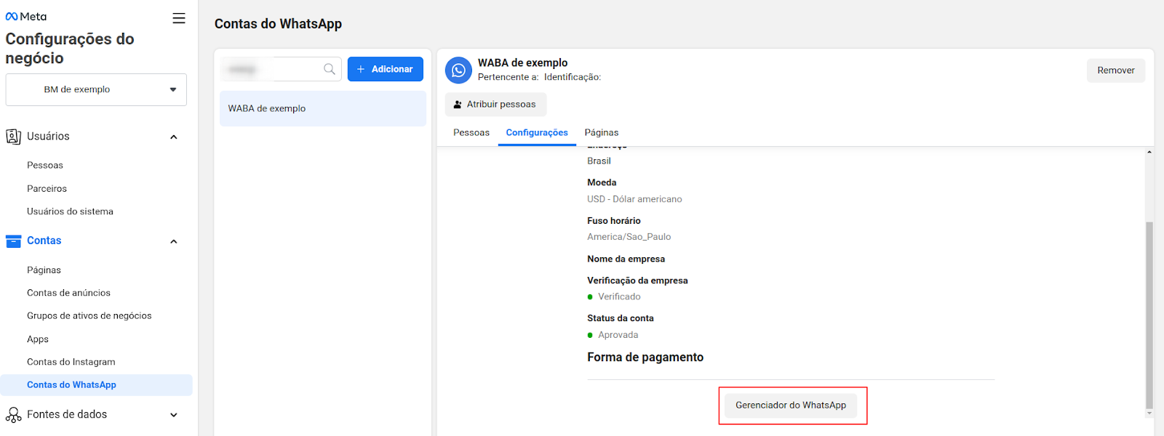Screen dimensions: 1164x436
Task: Click the Meta logo
Action: [26, 17]
